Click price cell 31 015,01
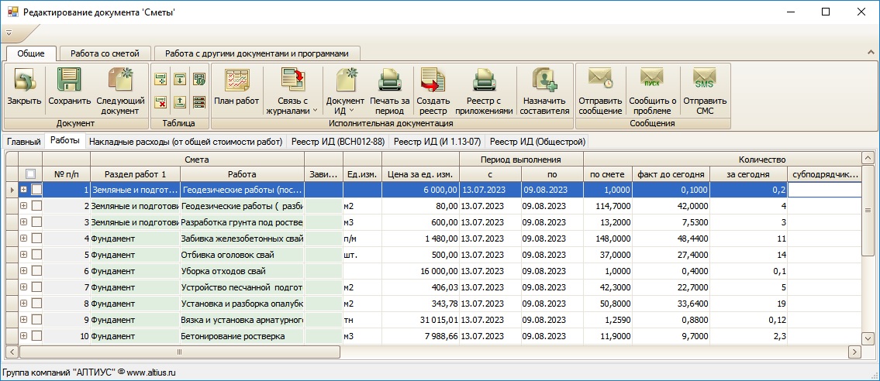 (420, 320)
